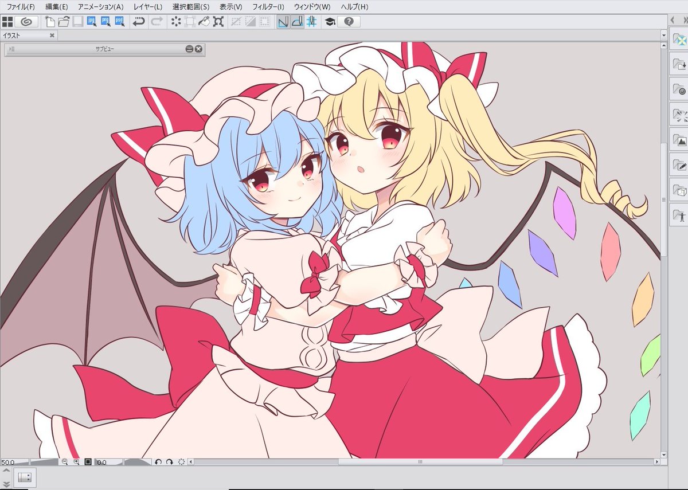Open the 3D object material folder
Screen dimensions: 688x490
point(680,190)
